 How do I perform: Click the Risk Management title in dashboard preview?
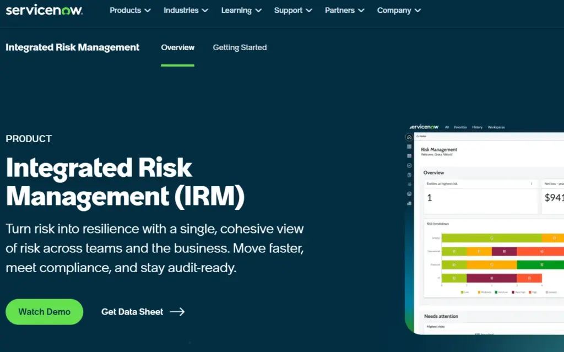pos(439,149)
